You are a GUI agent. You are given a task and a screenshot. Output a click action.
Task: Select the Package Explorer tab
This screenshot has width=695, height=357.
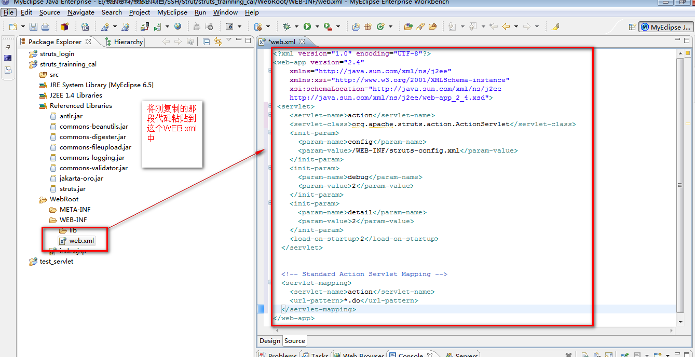pos(55,42)
